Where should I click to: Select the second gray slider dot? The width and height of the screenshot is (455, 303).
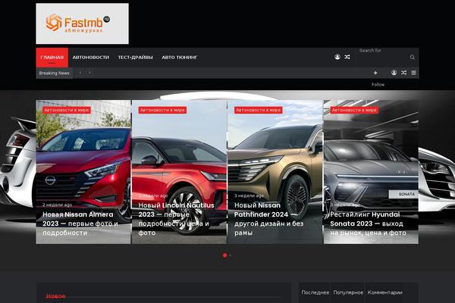click(230, 255)
